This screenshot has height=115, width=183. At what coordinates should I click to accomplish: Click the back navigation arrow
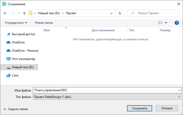(x=5, y=13)
